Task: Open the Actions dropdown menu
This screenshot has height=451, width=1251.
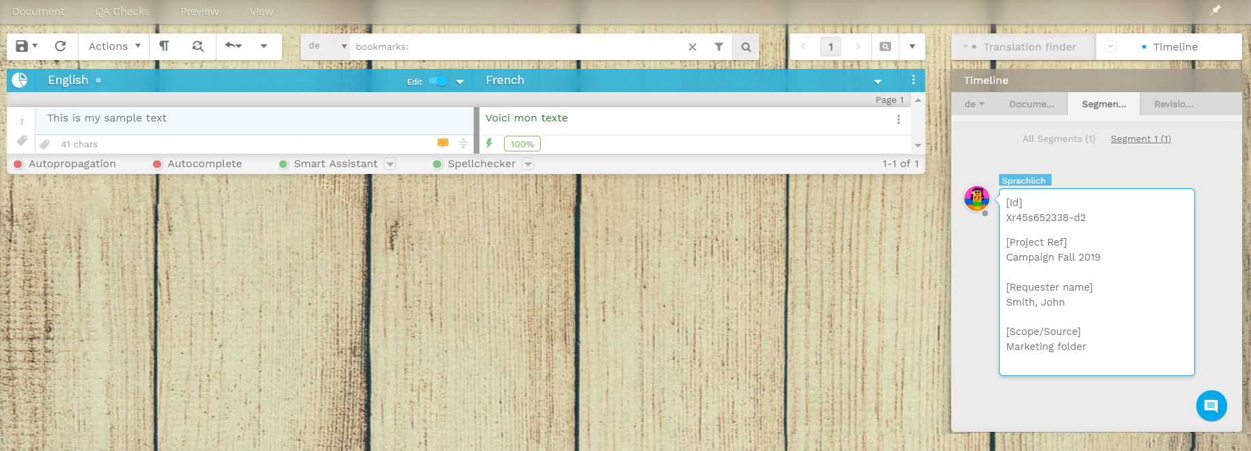Action: [x=114, y=46]
